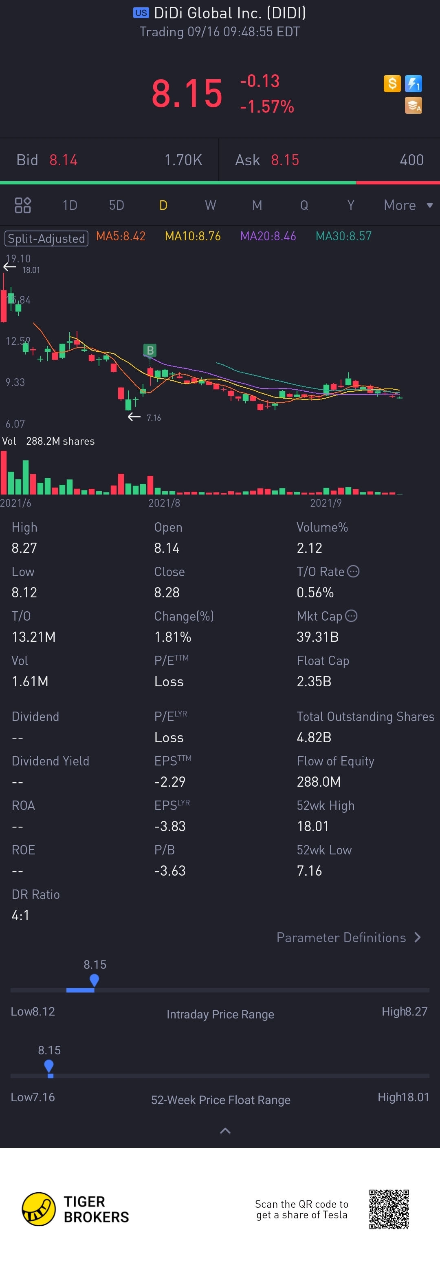The width and height of the screenshot is (440, 1271).
Task: Tap the Bid price 8.14 quote
Action: click(x=63, y=160)
